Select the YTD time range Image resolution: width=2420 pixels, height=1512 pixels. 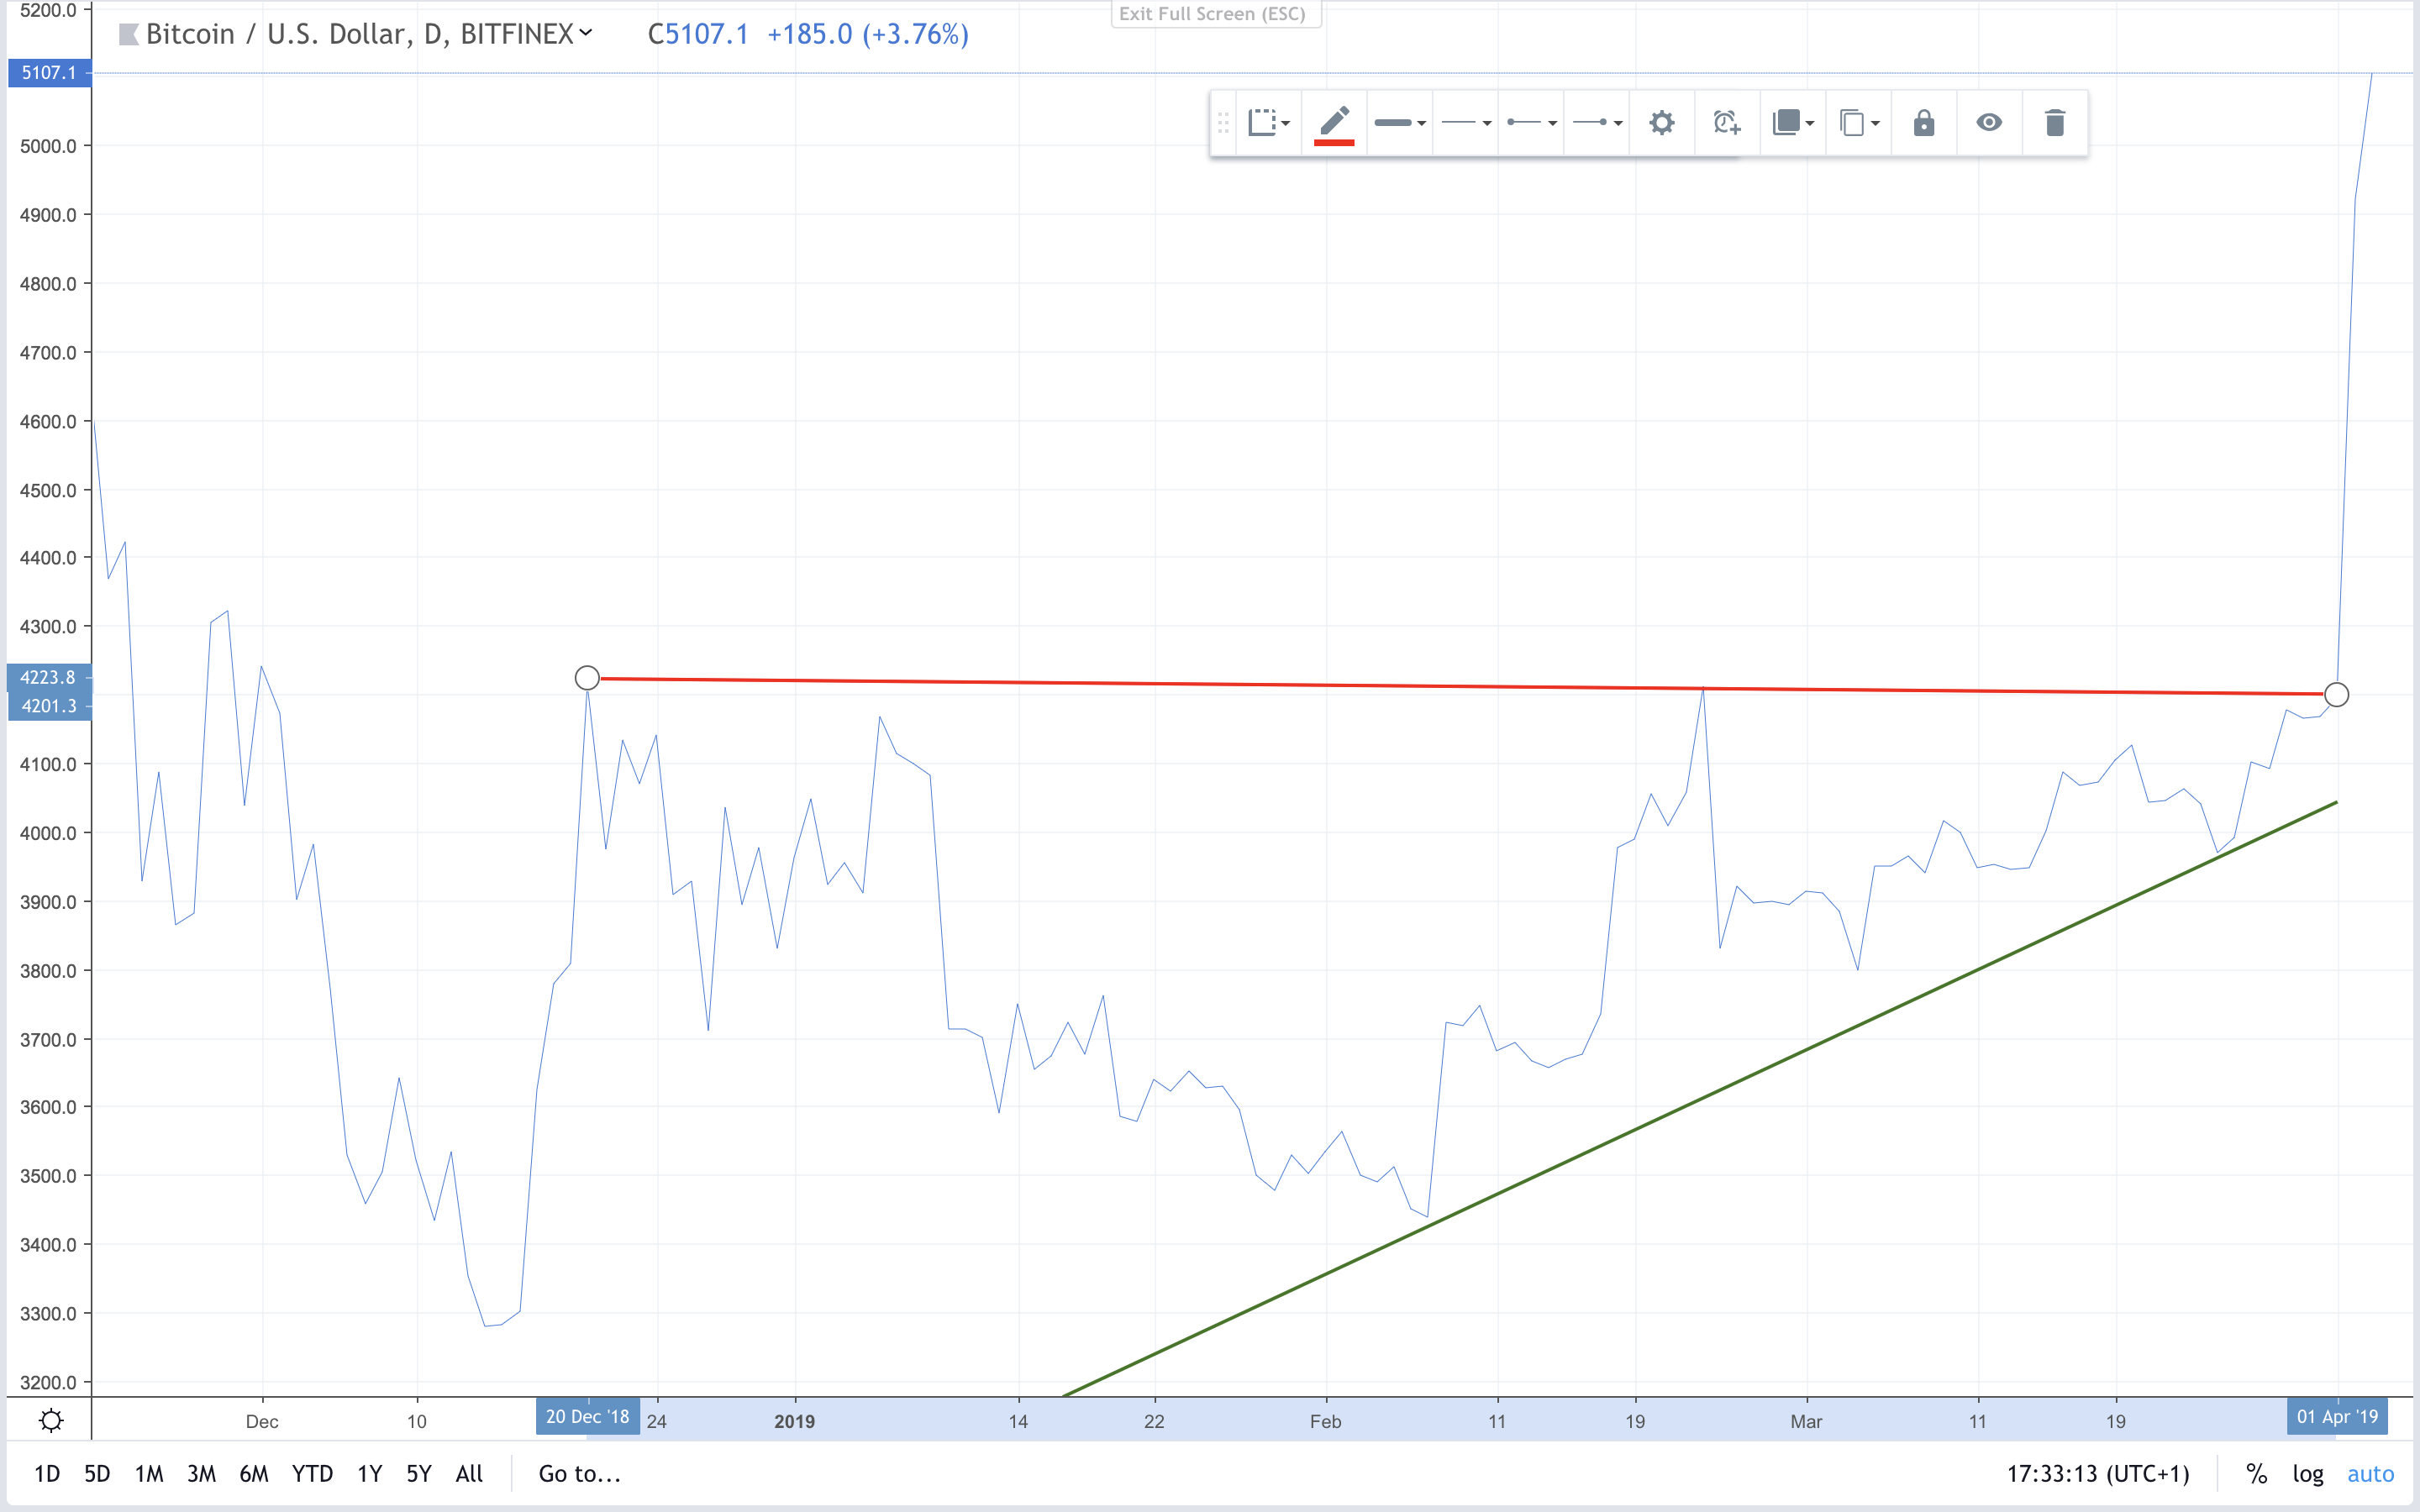pyautogui.click(x=312, y=1473)
